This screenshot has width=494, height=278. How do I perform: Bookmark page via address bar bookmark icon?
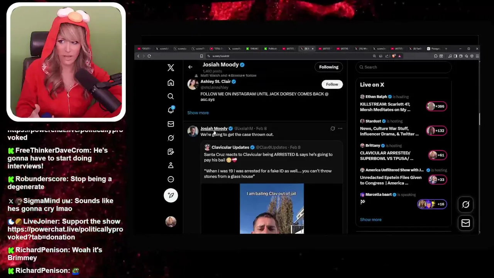pos(201,56)
